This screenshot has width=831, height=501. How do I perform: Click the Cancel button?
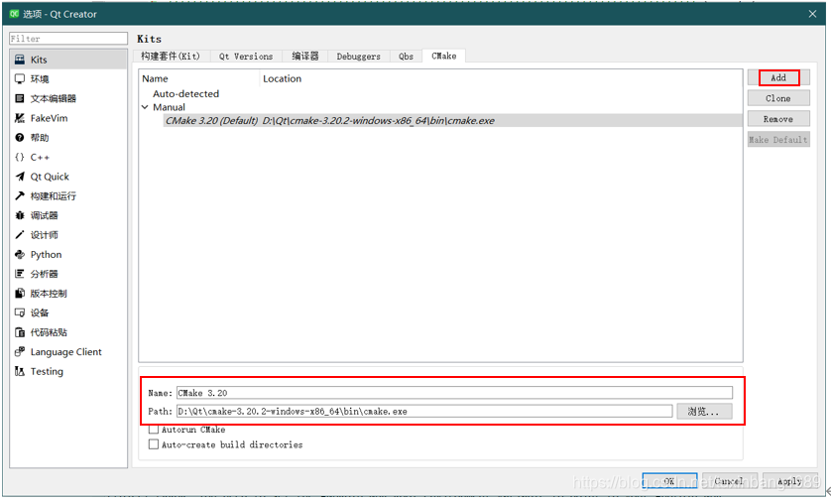(729, 481)
